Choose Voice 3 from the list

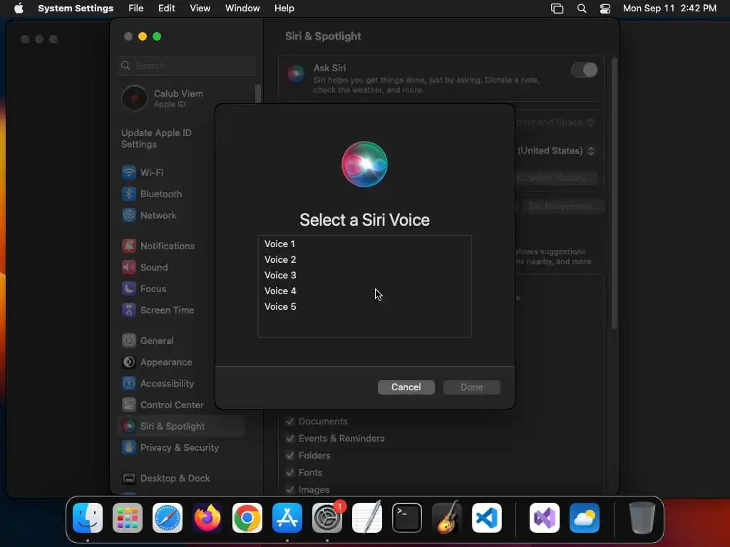pos(364,276)
